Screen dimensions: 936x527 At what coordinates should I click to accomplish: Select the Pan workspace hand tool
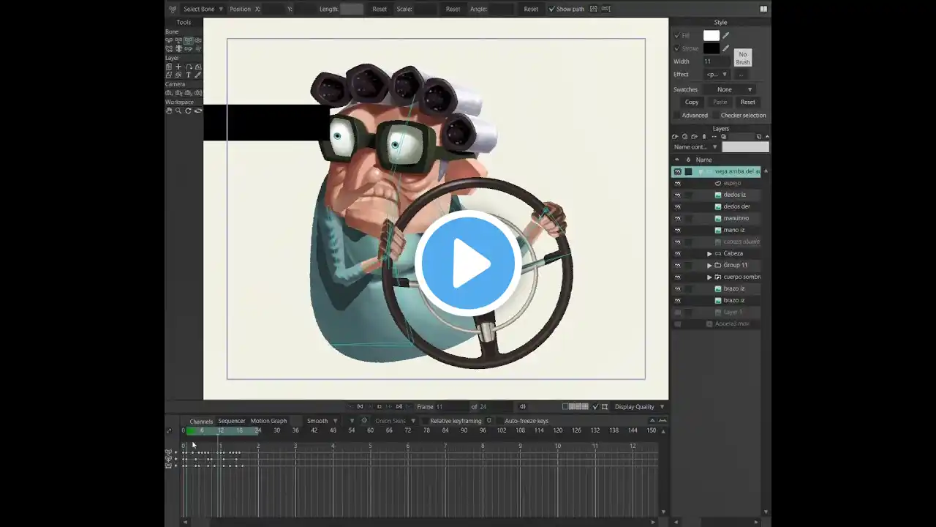[x=169, y=111]
